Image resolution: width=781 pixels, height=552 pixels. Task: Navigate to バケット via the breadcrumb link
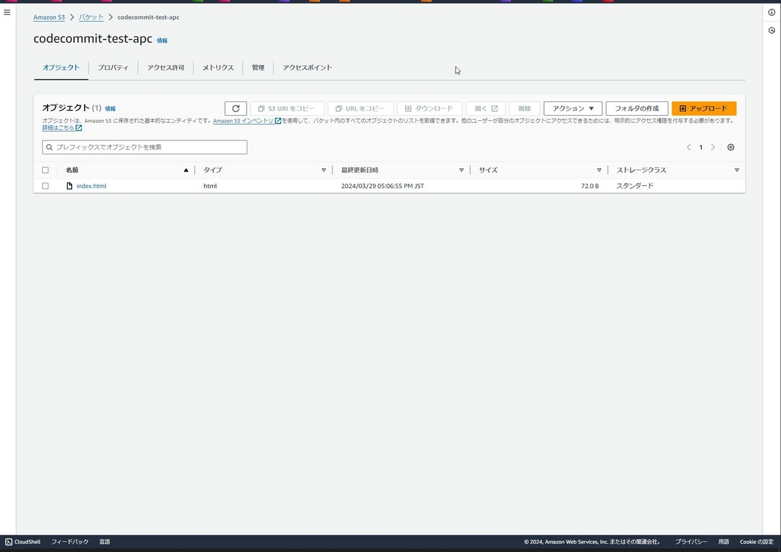[x=90, y=17]
